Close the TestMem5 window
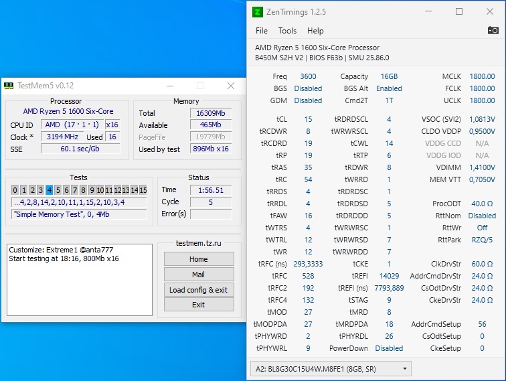The height and width of the screenshot is (381, 506). (231, 86)
